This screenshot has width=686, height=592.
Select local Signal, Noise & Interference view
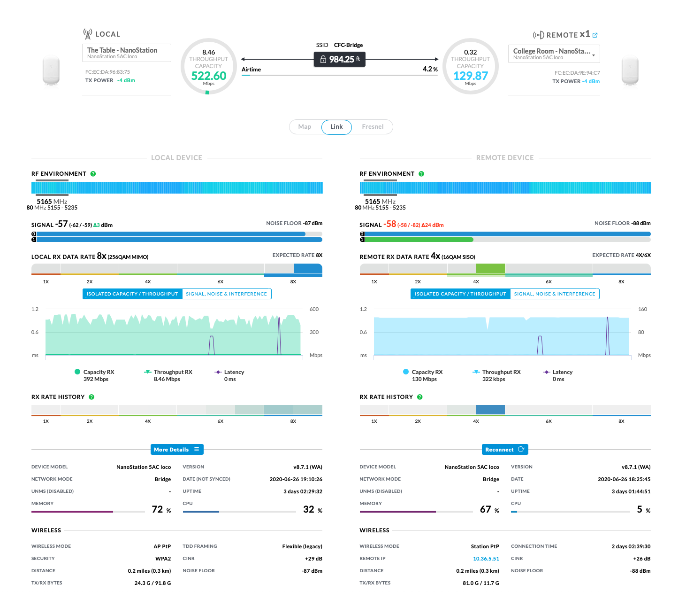226,294
